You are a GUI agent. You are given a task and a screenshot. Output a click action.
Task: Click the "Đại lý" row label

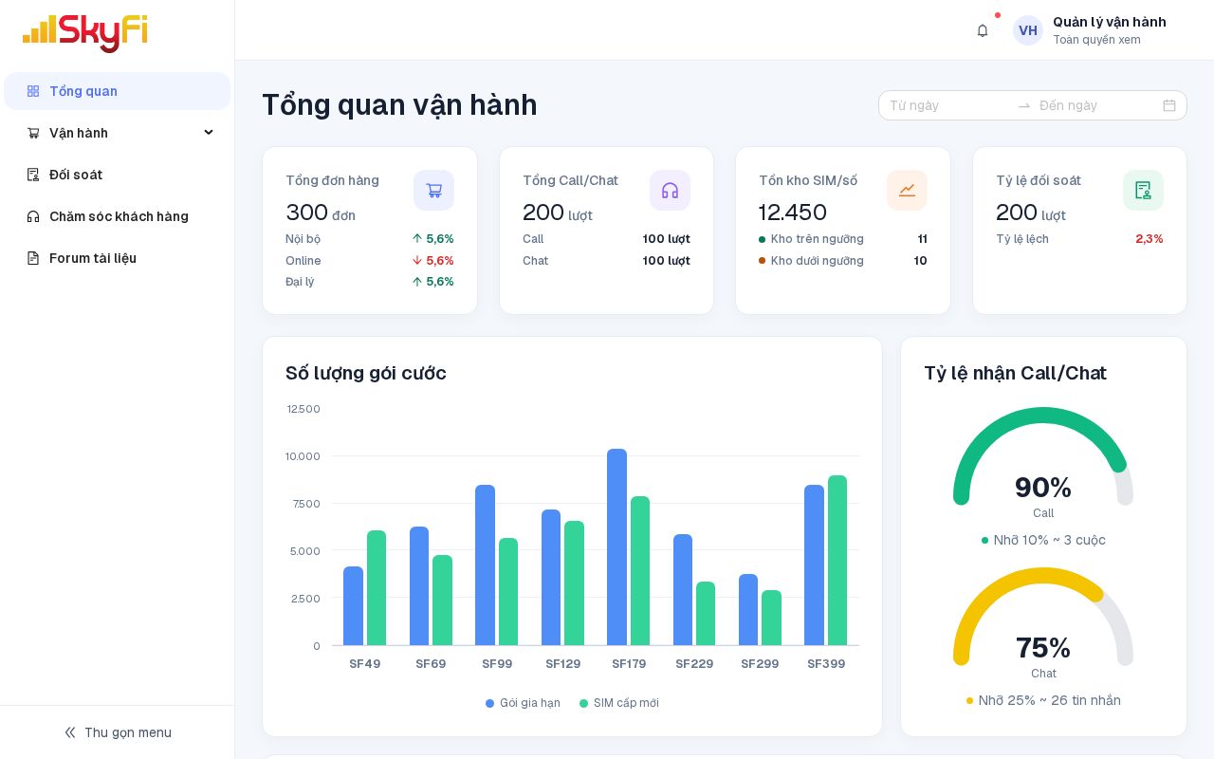tap(300, 282)
